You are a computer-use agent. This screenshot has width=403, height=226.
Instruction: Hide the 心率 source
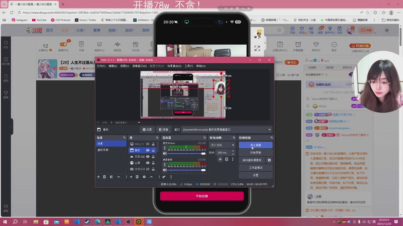[148, 163]
